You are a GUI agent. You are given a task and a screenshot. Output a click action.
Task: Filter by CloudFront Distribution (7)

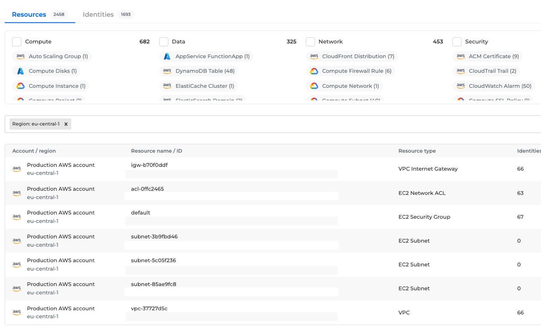tap(352, 56)
